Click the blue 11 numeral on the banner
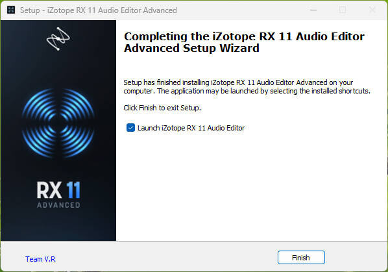 pyautogui.click(x=73, y=190)
